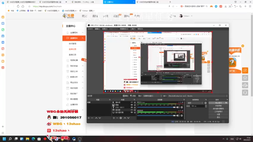Click 工作室模式 studio mode button

[x=218, y=112]
